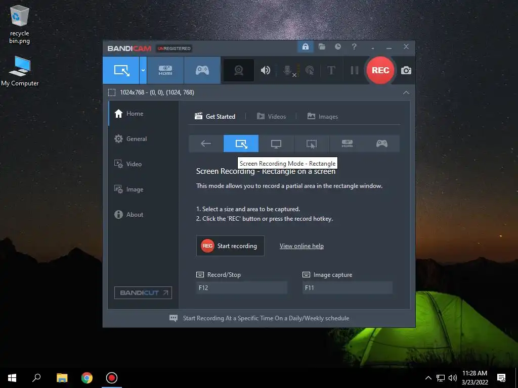The height and width of the screenshot is (388, 518).
Task: Take a screenshot with the camera icon
Action: point(406,70)
